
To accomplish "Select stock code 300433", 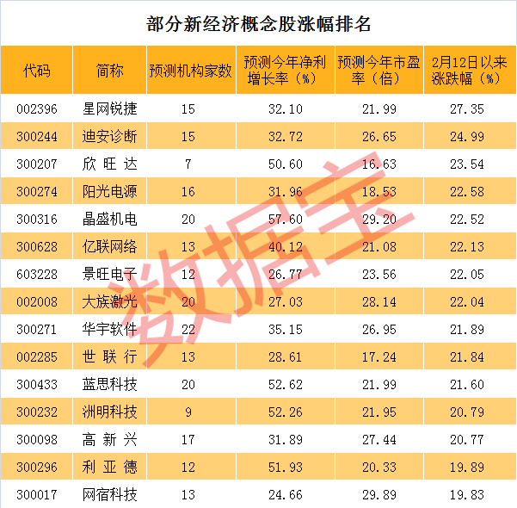I will coord(37,385).
